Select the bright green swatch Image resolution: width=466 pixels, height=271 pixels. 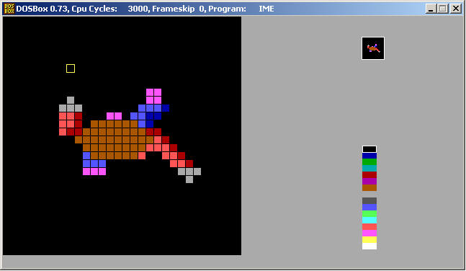coord(369,214)
